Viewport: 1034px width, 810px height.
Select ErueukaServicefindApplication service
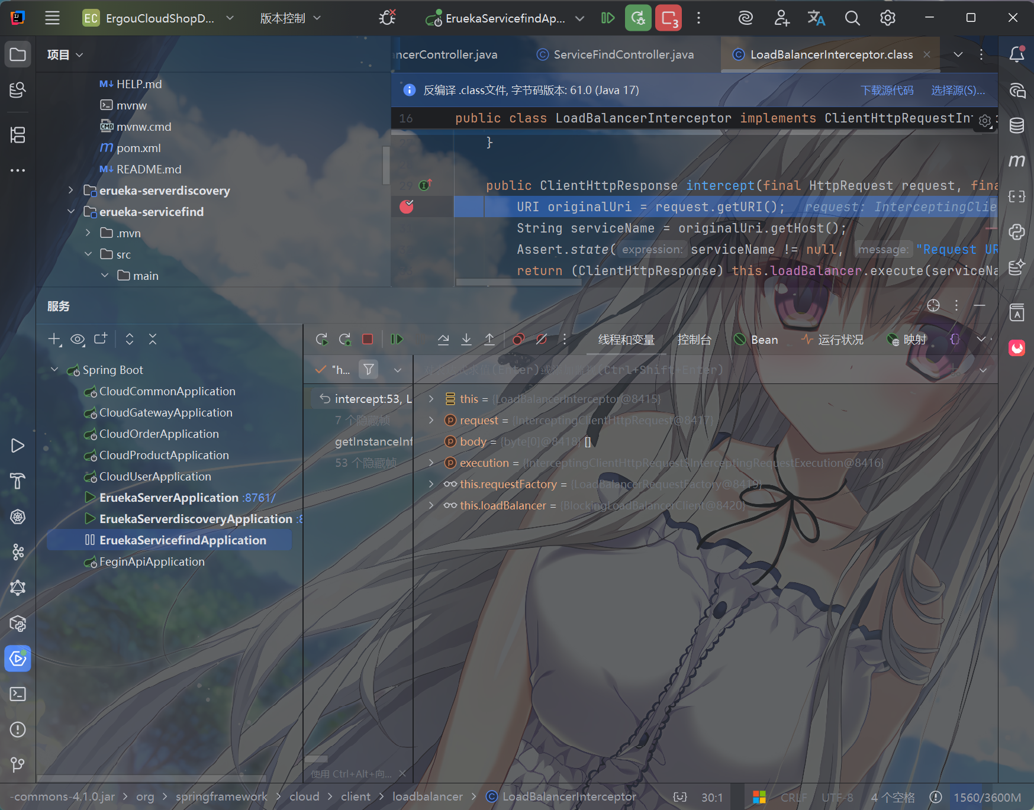[x=169, y=540]
